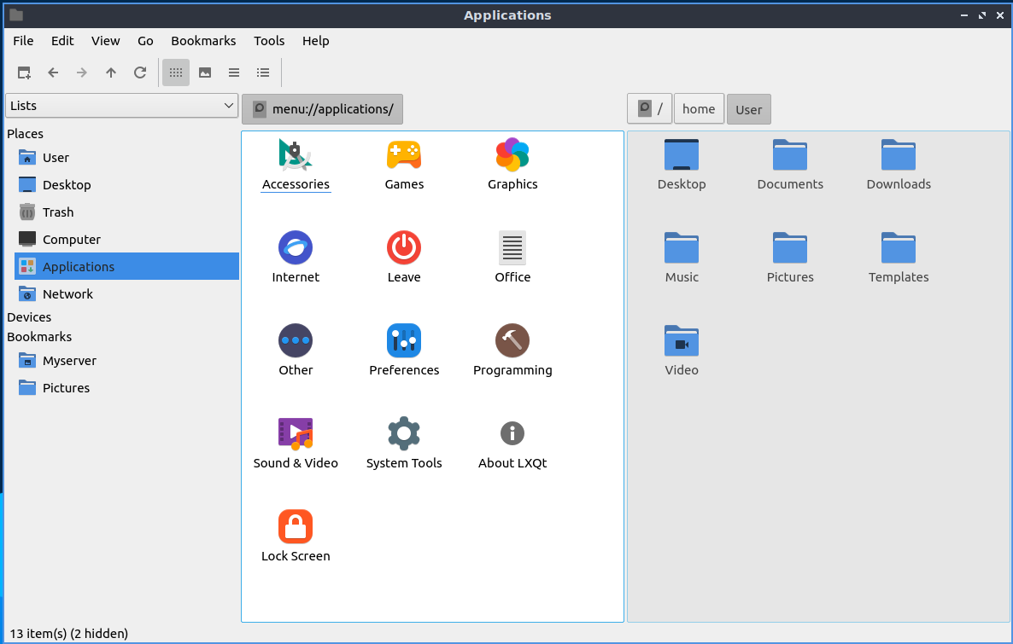Open the Bookmarks menu

click(203, 41)
